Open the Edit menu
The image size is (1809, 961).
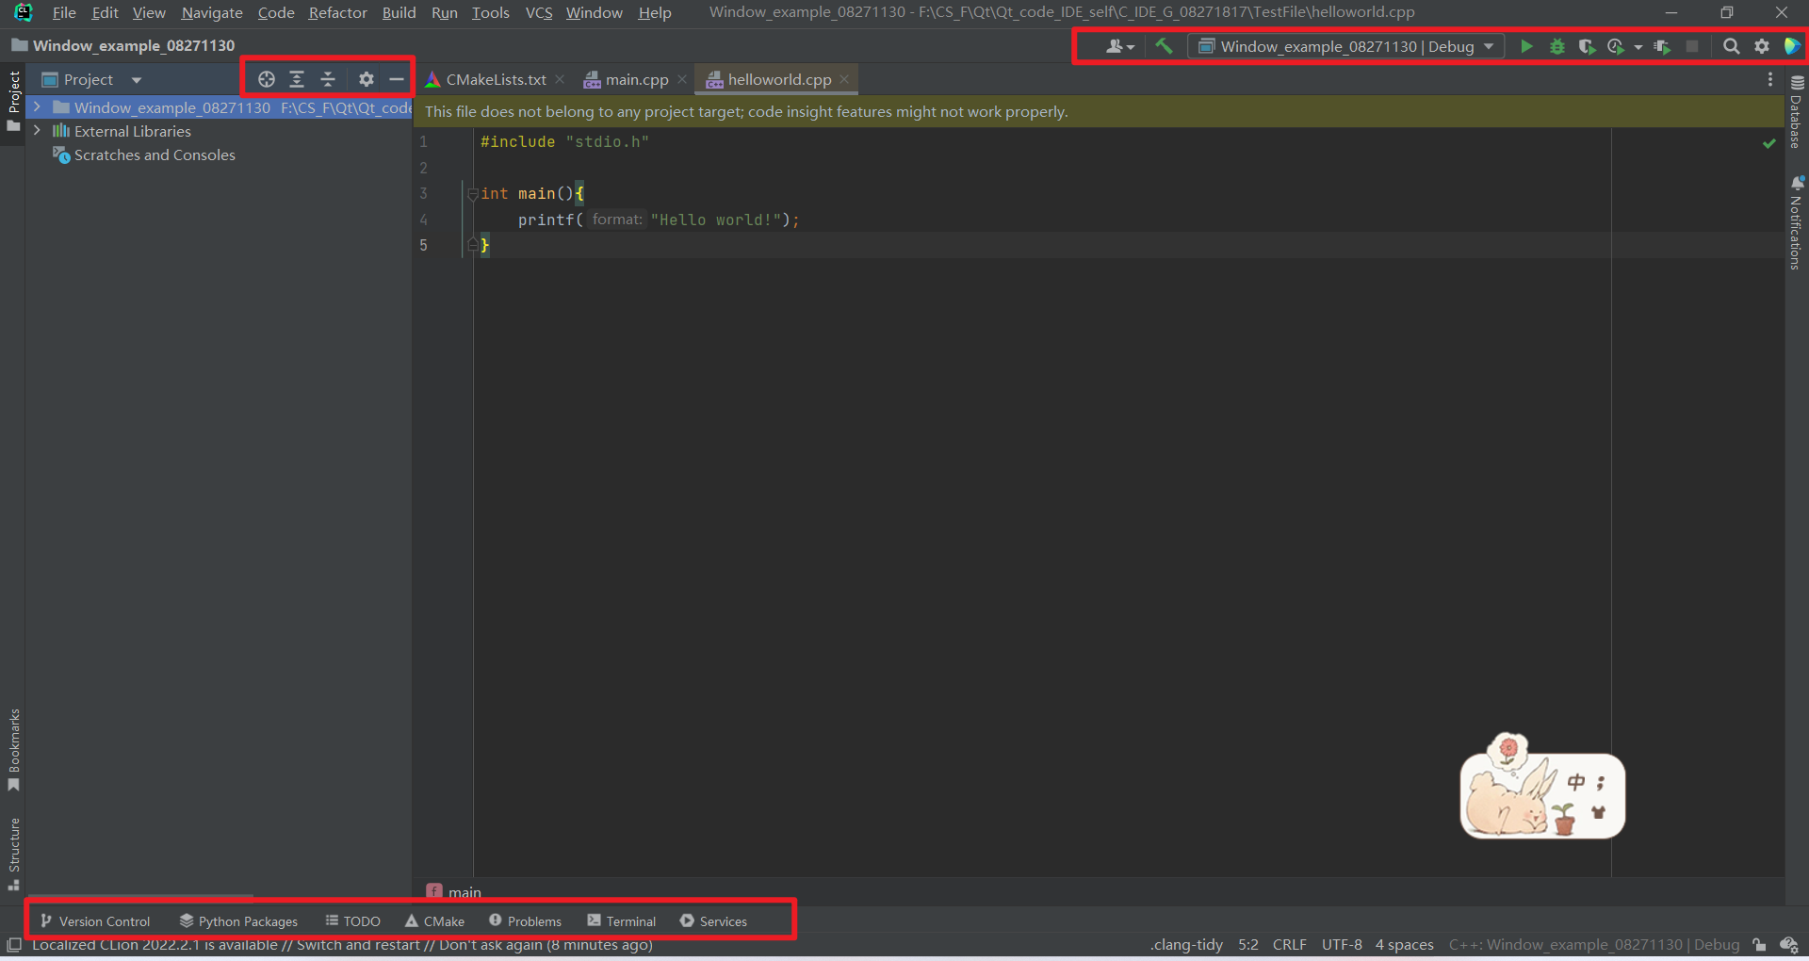pyautogui.click(x=105, y=12)
